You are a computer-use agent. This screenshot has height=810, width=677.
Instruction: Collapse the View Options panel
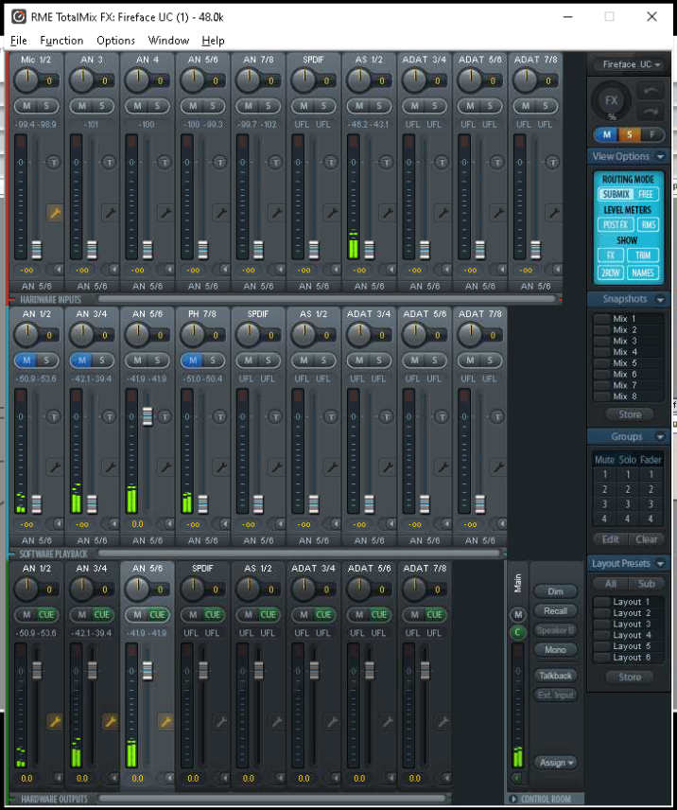(x=660, y=156)
